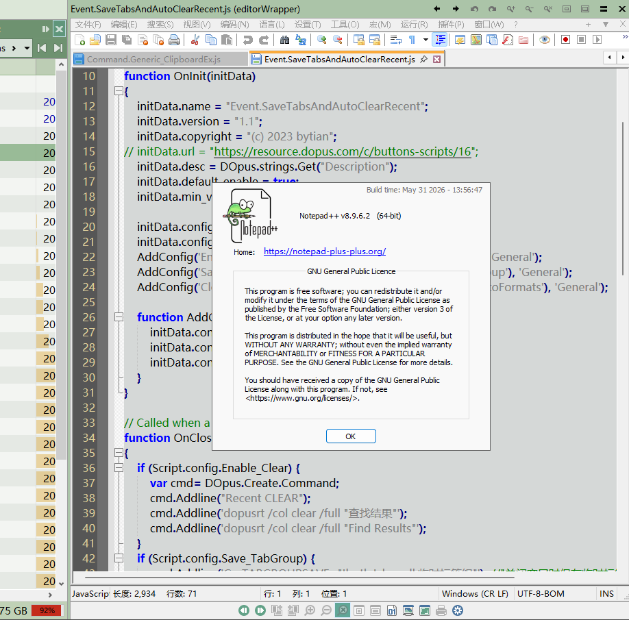The image size is (629, 620).
Task: Click OK in the About dialog
Action: (x=351, y=436)
